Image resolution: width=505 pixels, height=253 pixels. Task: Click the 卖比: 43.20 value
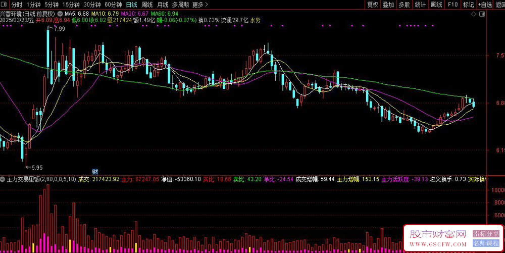pyautogui.click(x=247, y=179)
